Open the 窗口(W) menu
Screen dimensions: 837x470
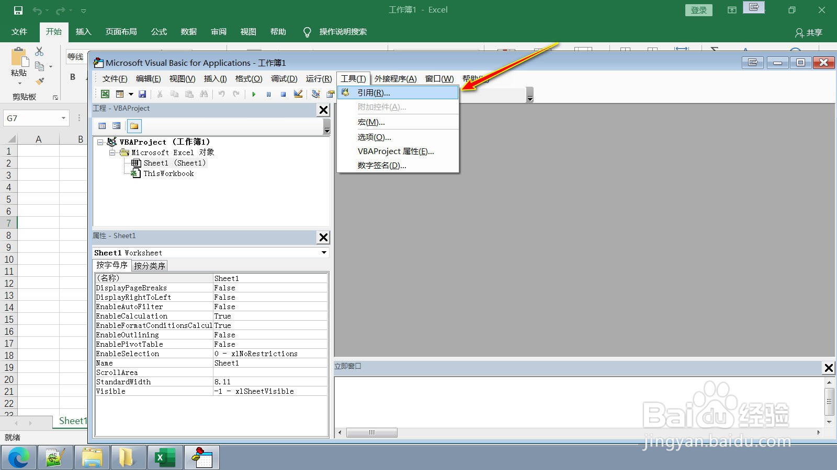pyautogui.click(x=439, y=78)
